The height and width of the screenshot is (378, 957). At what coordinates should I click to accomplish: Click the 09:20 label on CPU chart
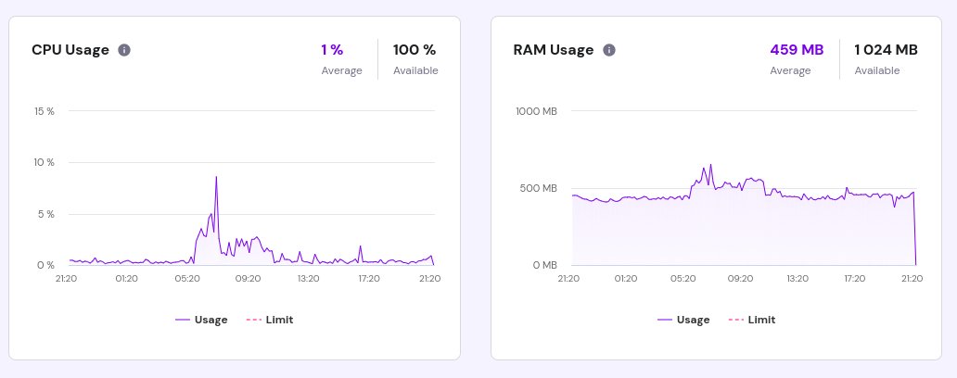click(248, 279)
